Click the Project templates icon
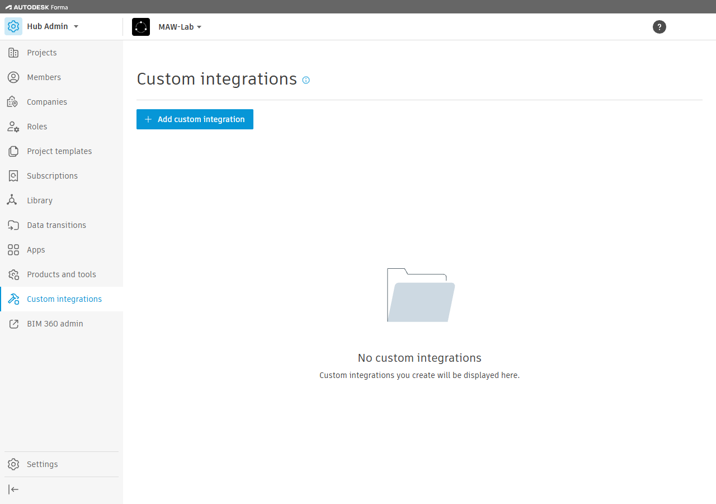This screenshot has width=716, height=504. [13, 151]
